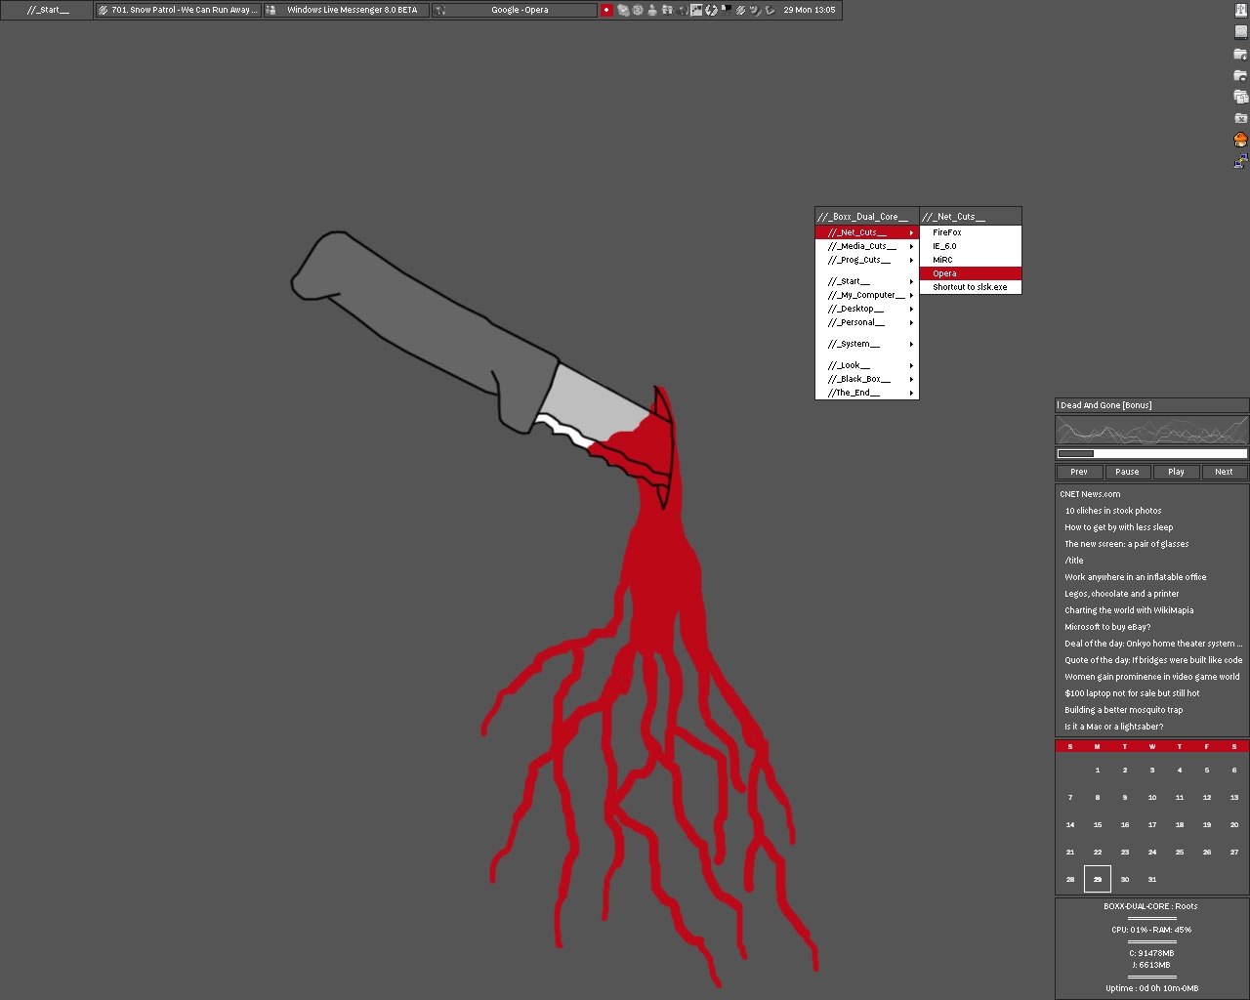
Task: Expand //_Media_Cuts__ submenu arrow
Action: (x=911, y=246)
